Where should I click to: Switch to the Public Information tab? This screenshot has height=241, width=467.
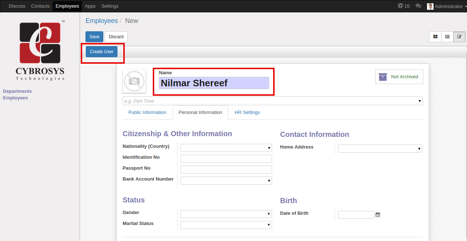tap(147, 112)
